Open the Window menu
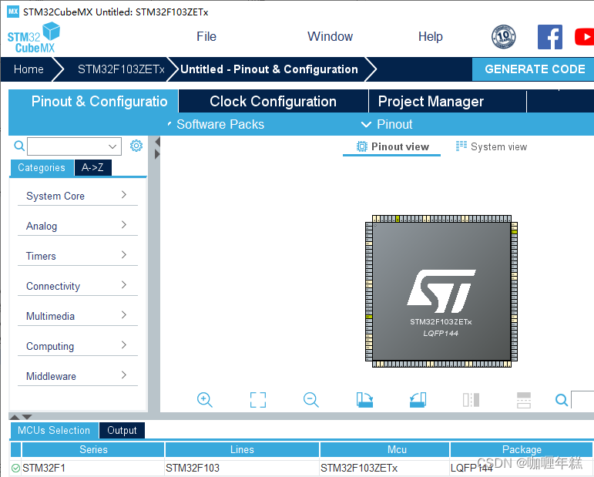This screenshot has width=594, height=477. click(x=330, y=36)
